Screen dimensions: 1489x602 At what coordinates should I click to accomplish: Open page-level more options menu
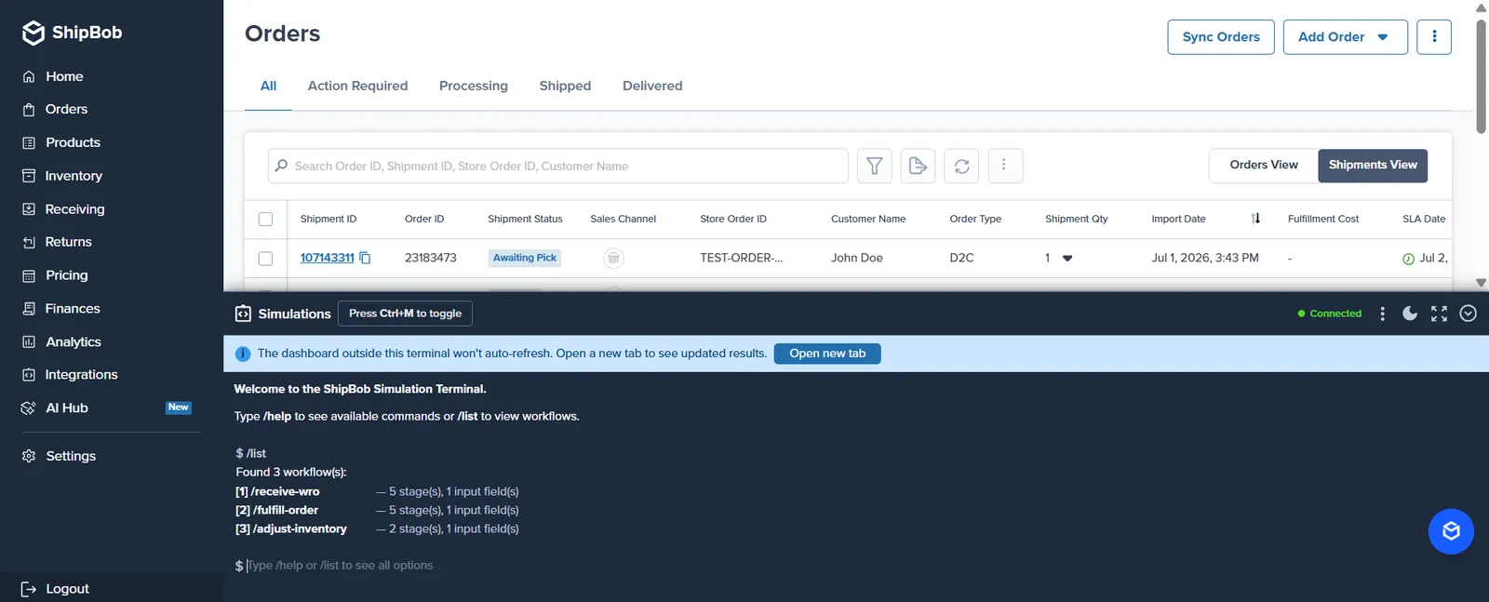(x=1434, y=37)
